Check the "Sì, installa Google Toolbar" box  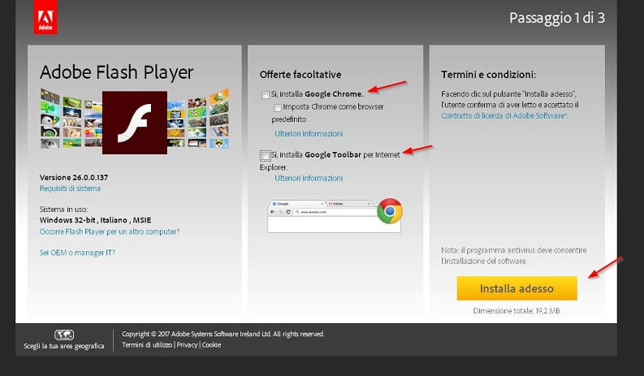click(x=266, y=155)
